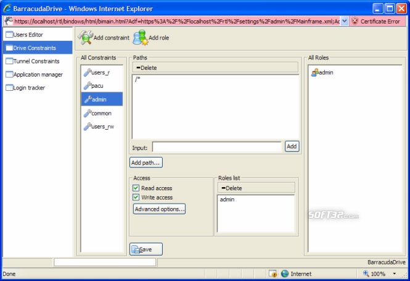Select the users_rw constraint
The image size is (410, 281).
[x=102, y=127]
